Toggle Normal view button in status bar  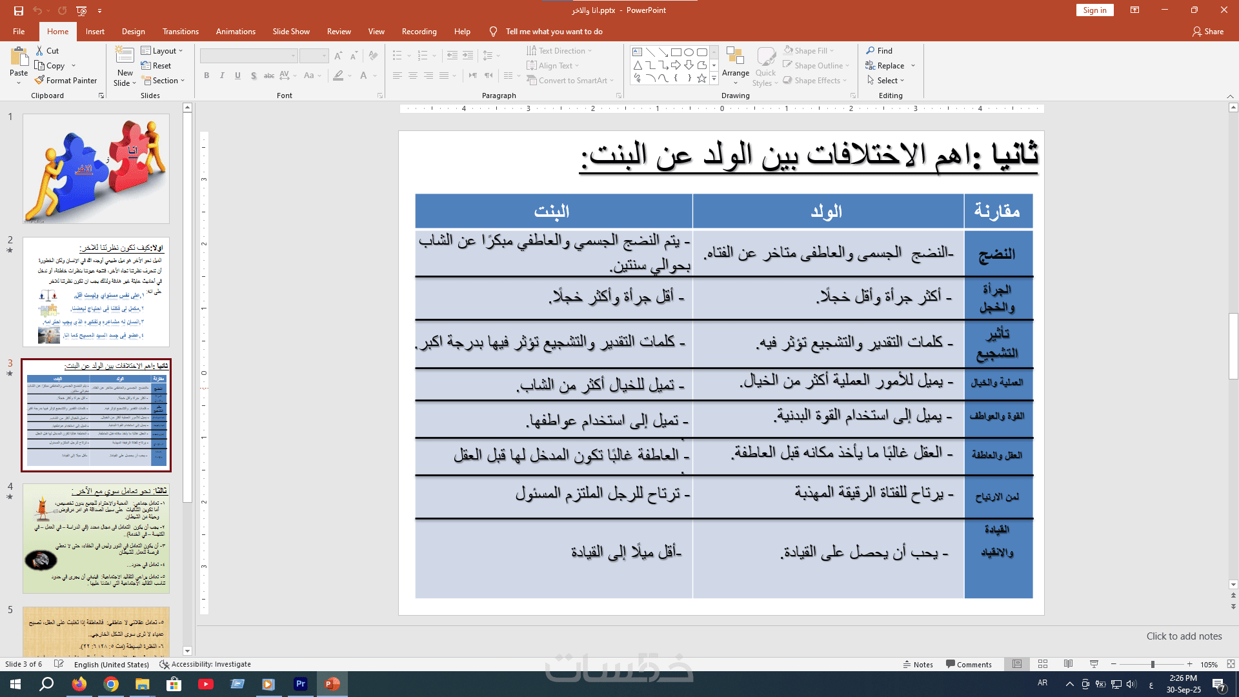pos(1017,664)
